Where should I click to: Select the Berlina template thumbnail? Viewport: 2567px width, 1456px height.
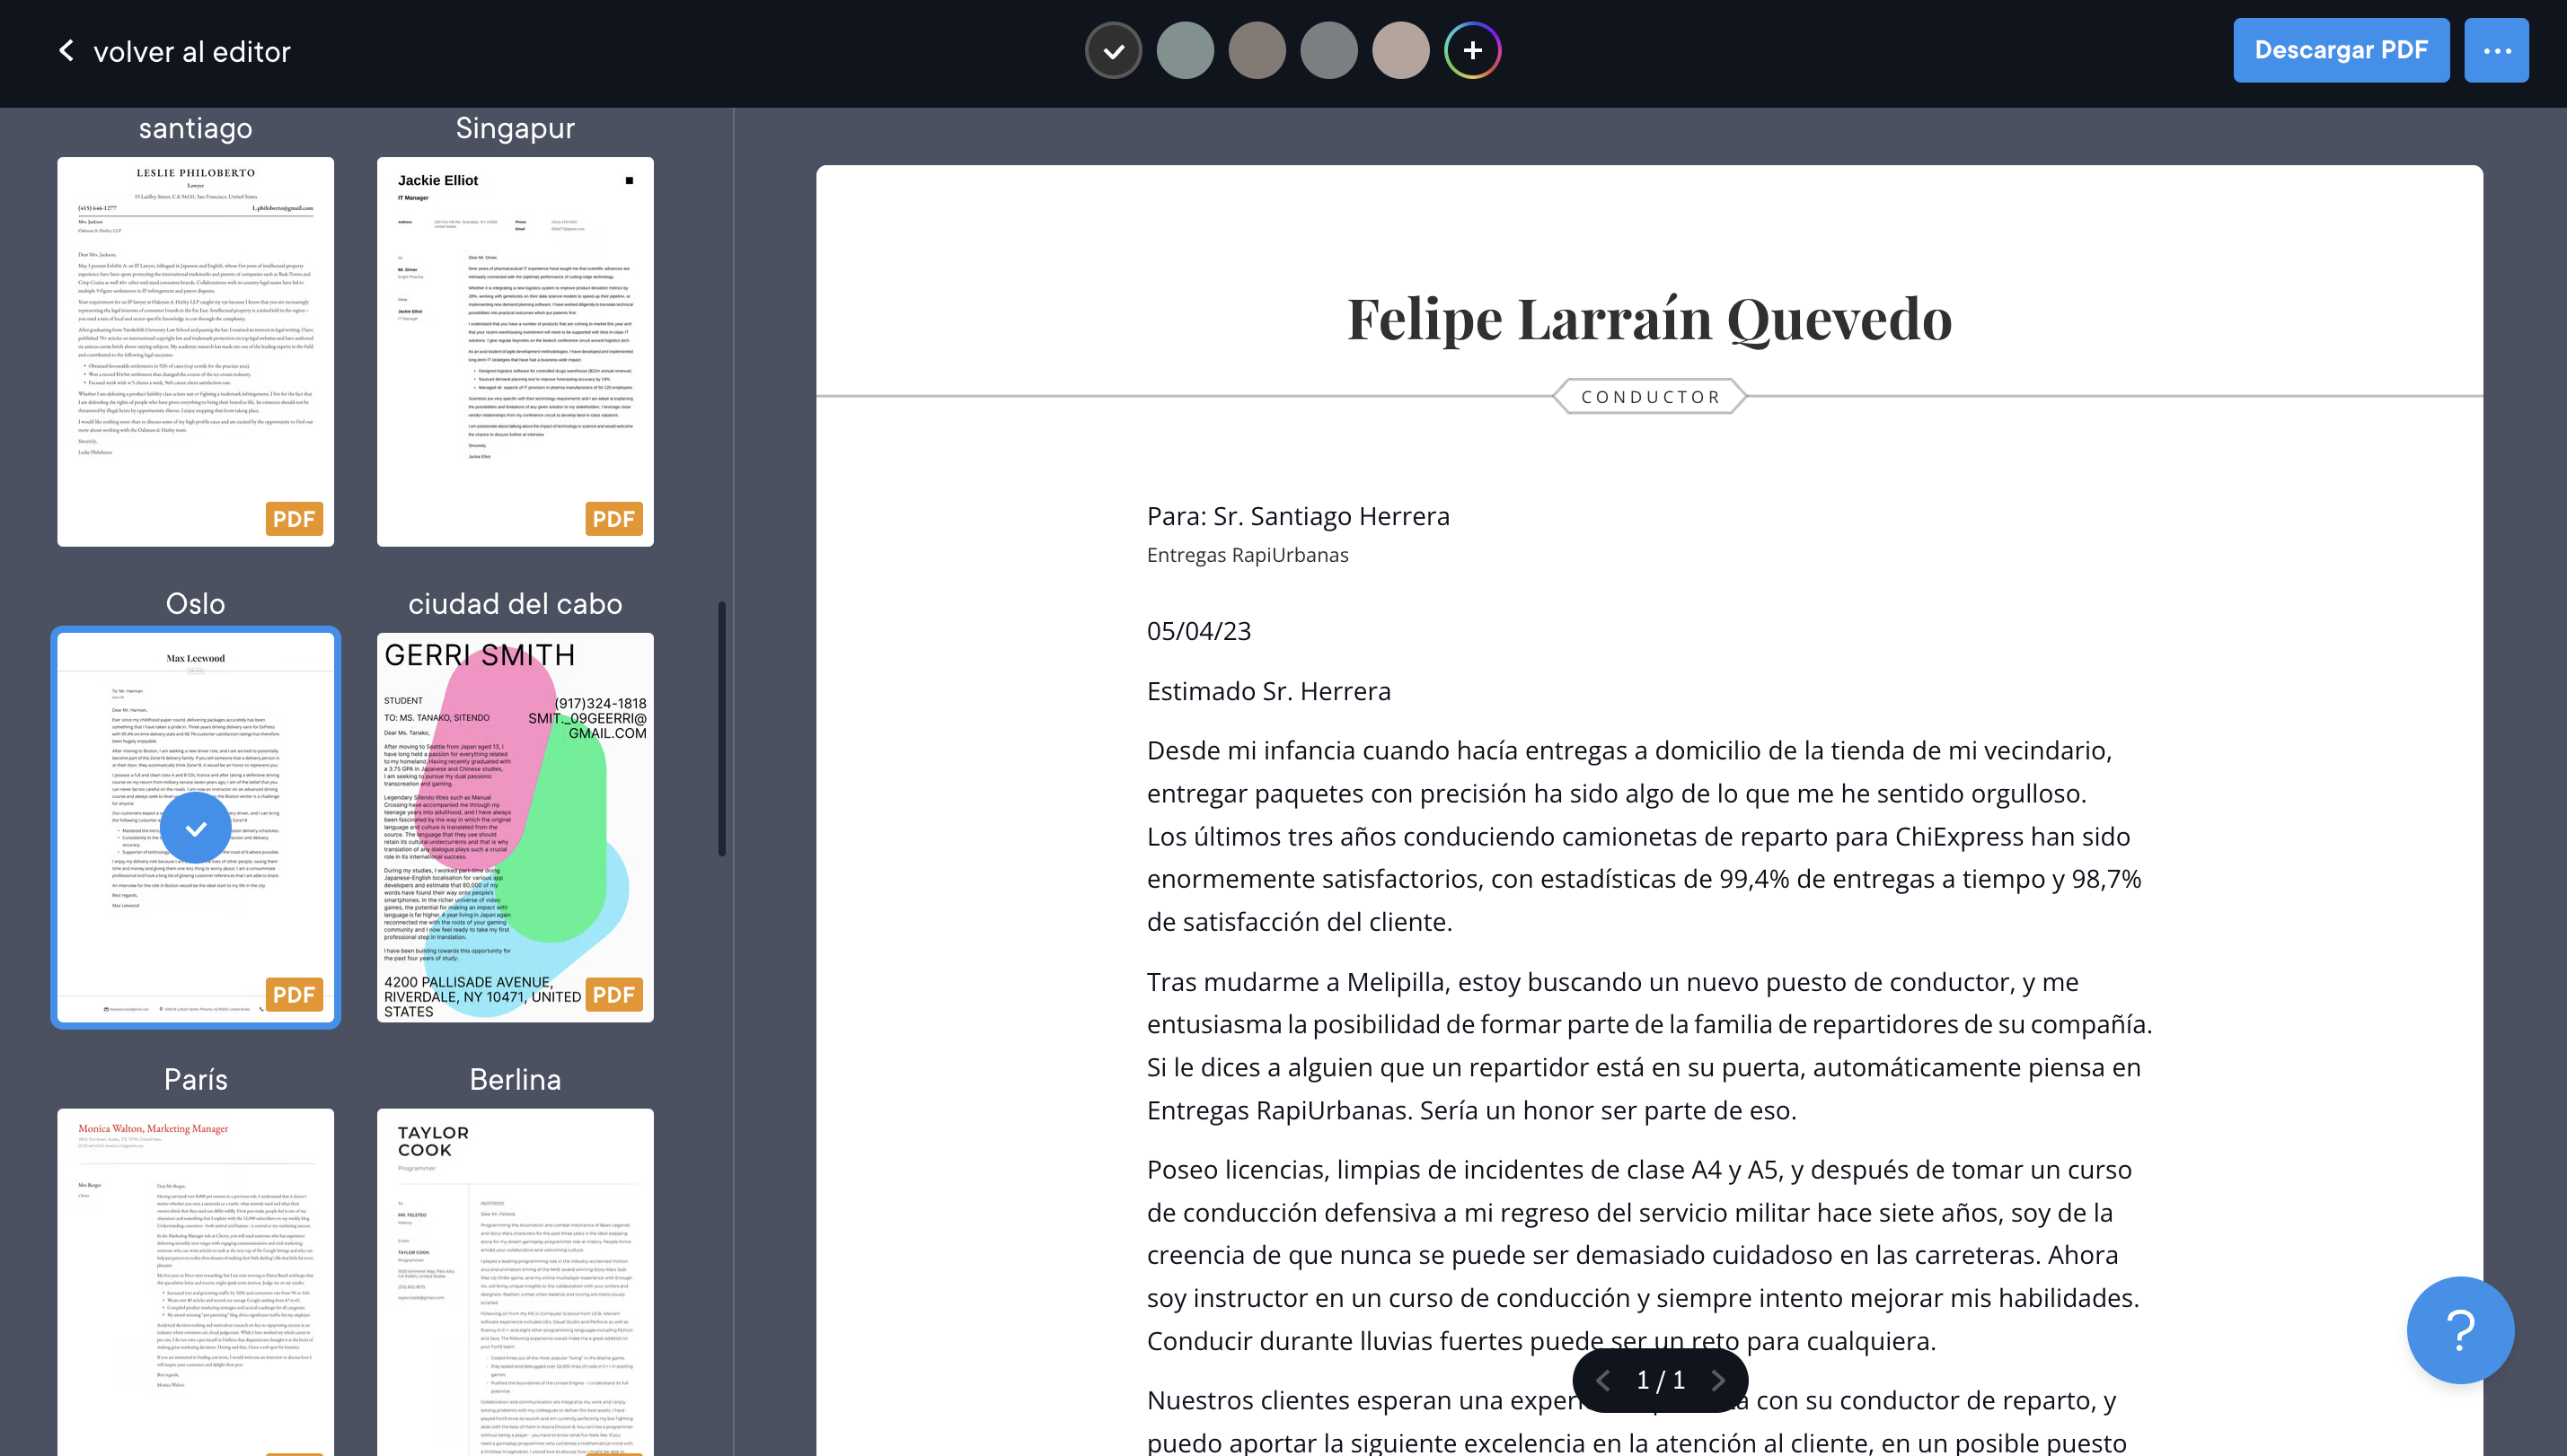coord(516,1280)
